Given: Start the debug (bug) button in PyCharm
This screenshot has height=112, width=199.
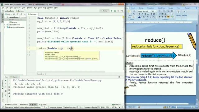Looking at the screenshot, I should pyautogui.click(x=115, y=11).
